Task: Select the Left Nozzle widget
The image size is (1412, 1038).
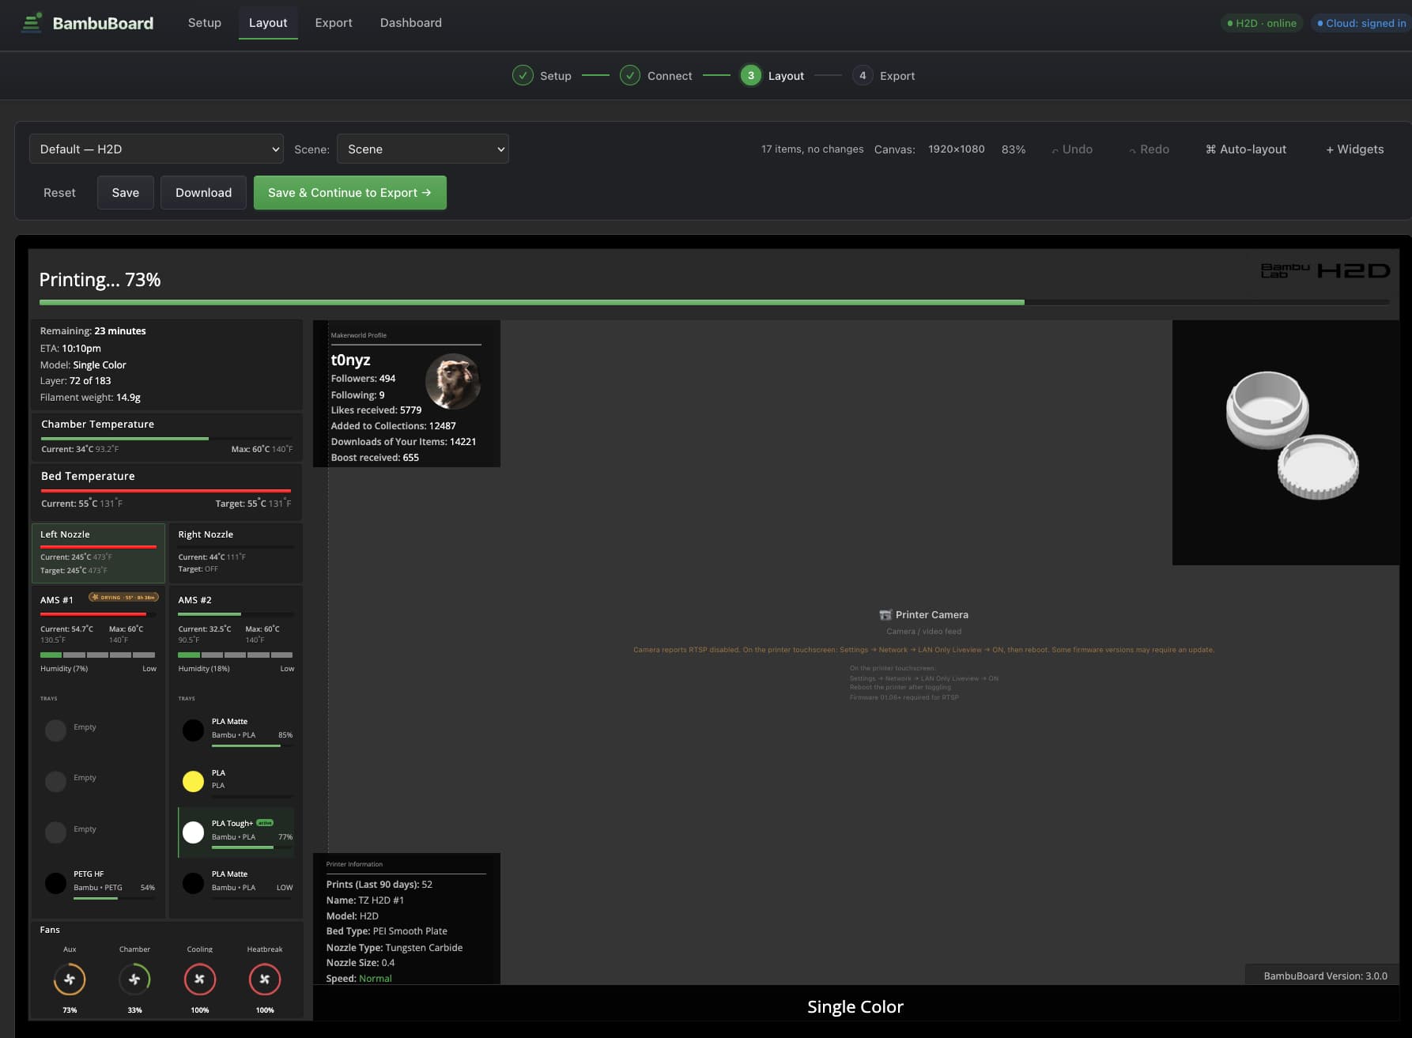Action: point(98,553)
